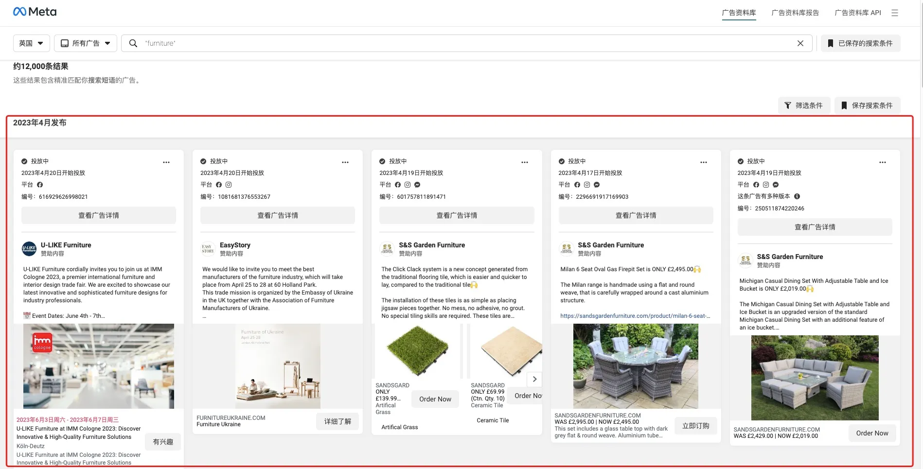This screenshot has height=469, width=923.
Task: Open 广告资料库报告 tab
Action: pos(795,13)
